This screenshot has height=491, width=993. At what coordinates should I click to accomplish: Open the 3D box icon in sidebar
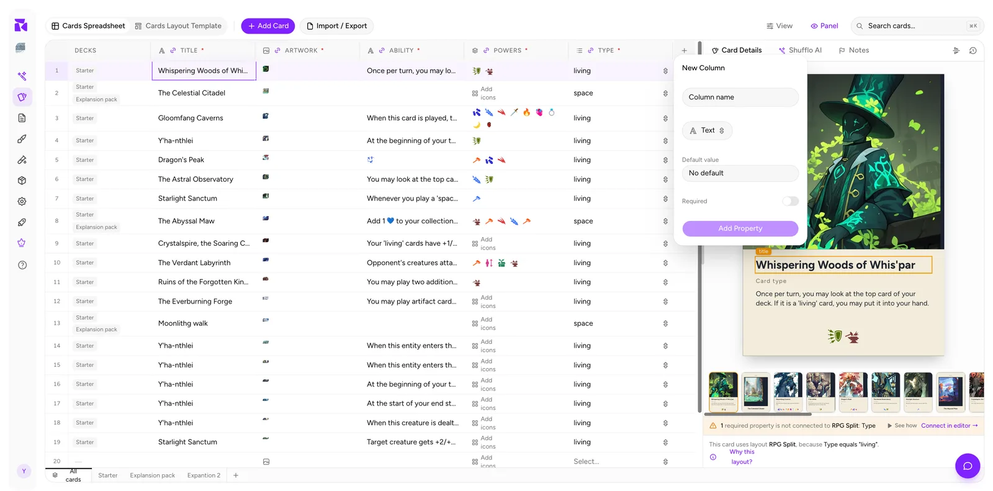coord(22,181)
